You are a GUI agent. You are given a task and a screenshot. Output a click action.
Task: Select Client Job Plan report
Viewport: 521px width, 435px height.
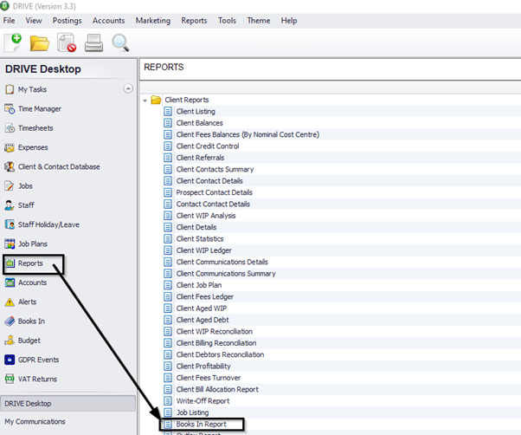point(199,285)
